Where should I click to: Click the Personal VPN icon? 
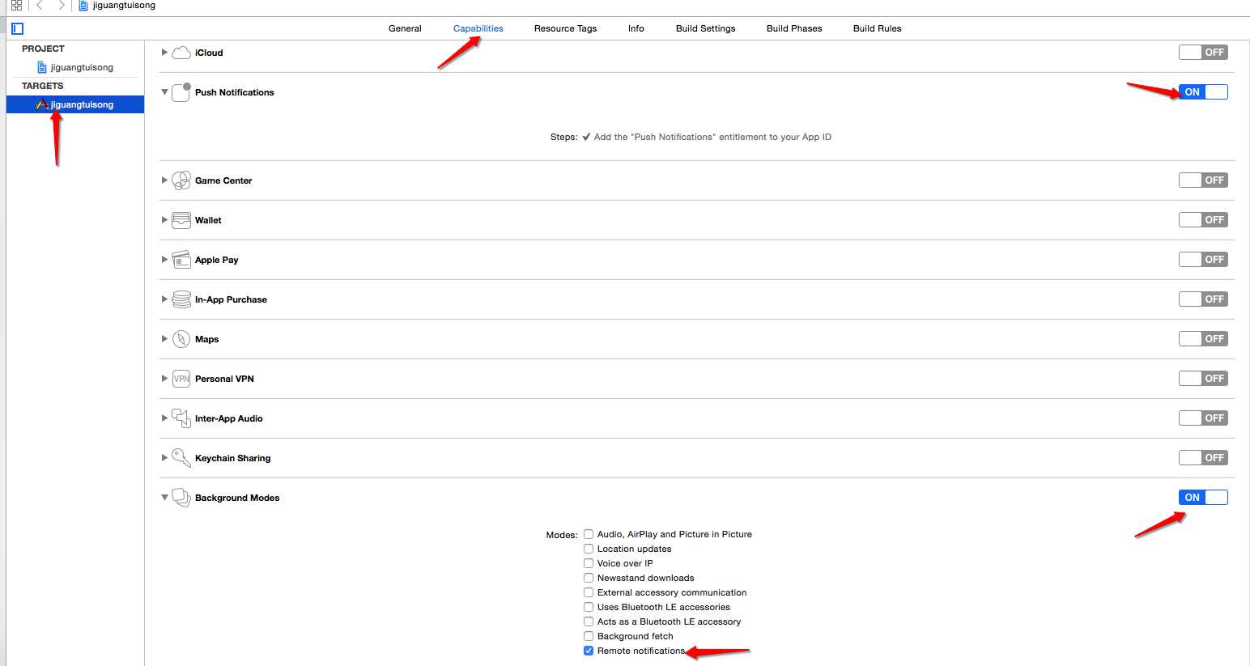click(181, 379)
